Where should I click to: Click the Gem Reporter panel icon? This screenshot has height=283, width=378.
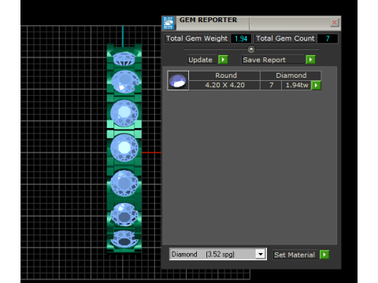[169, 23]
